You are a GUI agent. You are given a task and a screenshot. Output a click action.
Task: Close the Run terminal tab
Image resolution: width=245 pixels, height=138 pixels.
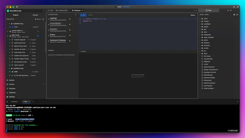(x=29, y=102)
